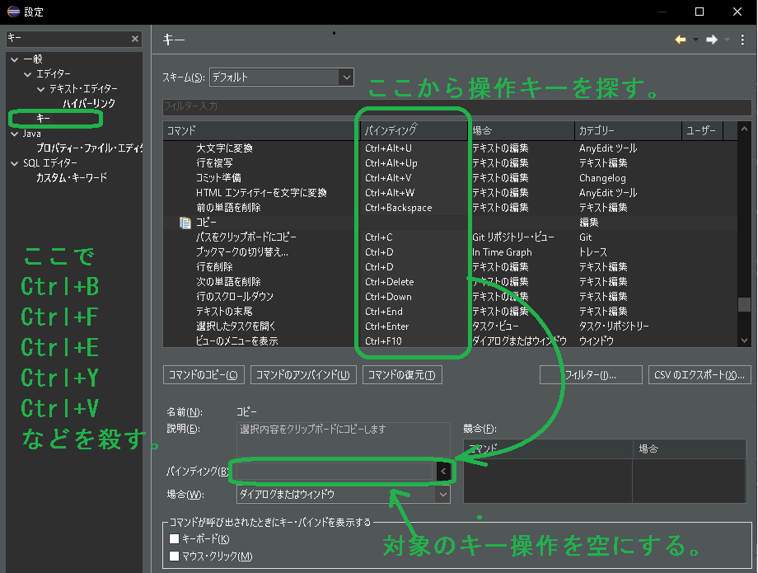This screenshot has width=758, height=573.
Task: Open the binding field's key insert arrow
Action: point(443,471)
